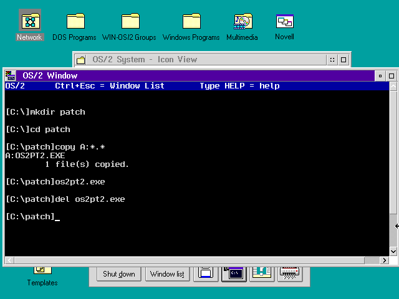Maximize the OS/2 Window command prompt
The width and height of the screenshot is (399, 299).
(392, 76)
